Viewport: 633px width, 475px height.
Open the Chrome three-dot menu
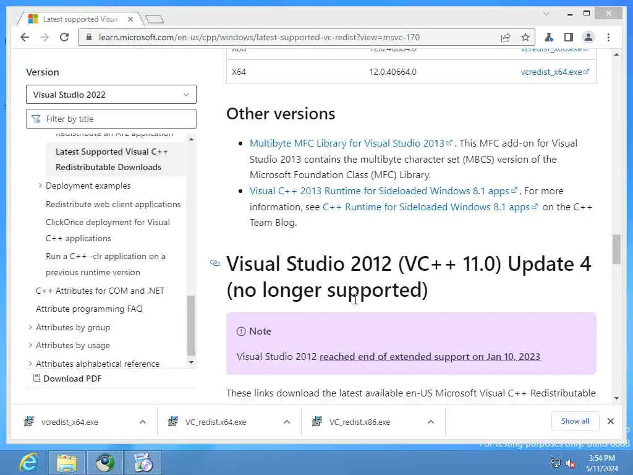coord(608,37)
